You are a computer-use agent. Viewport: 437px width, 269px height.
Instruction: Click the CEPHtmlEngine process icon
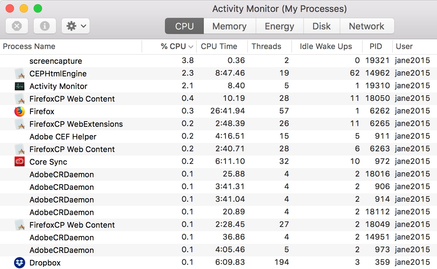pyautogui.click(x=20, y=74)
